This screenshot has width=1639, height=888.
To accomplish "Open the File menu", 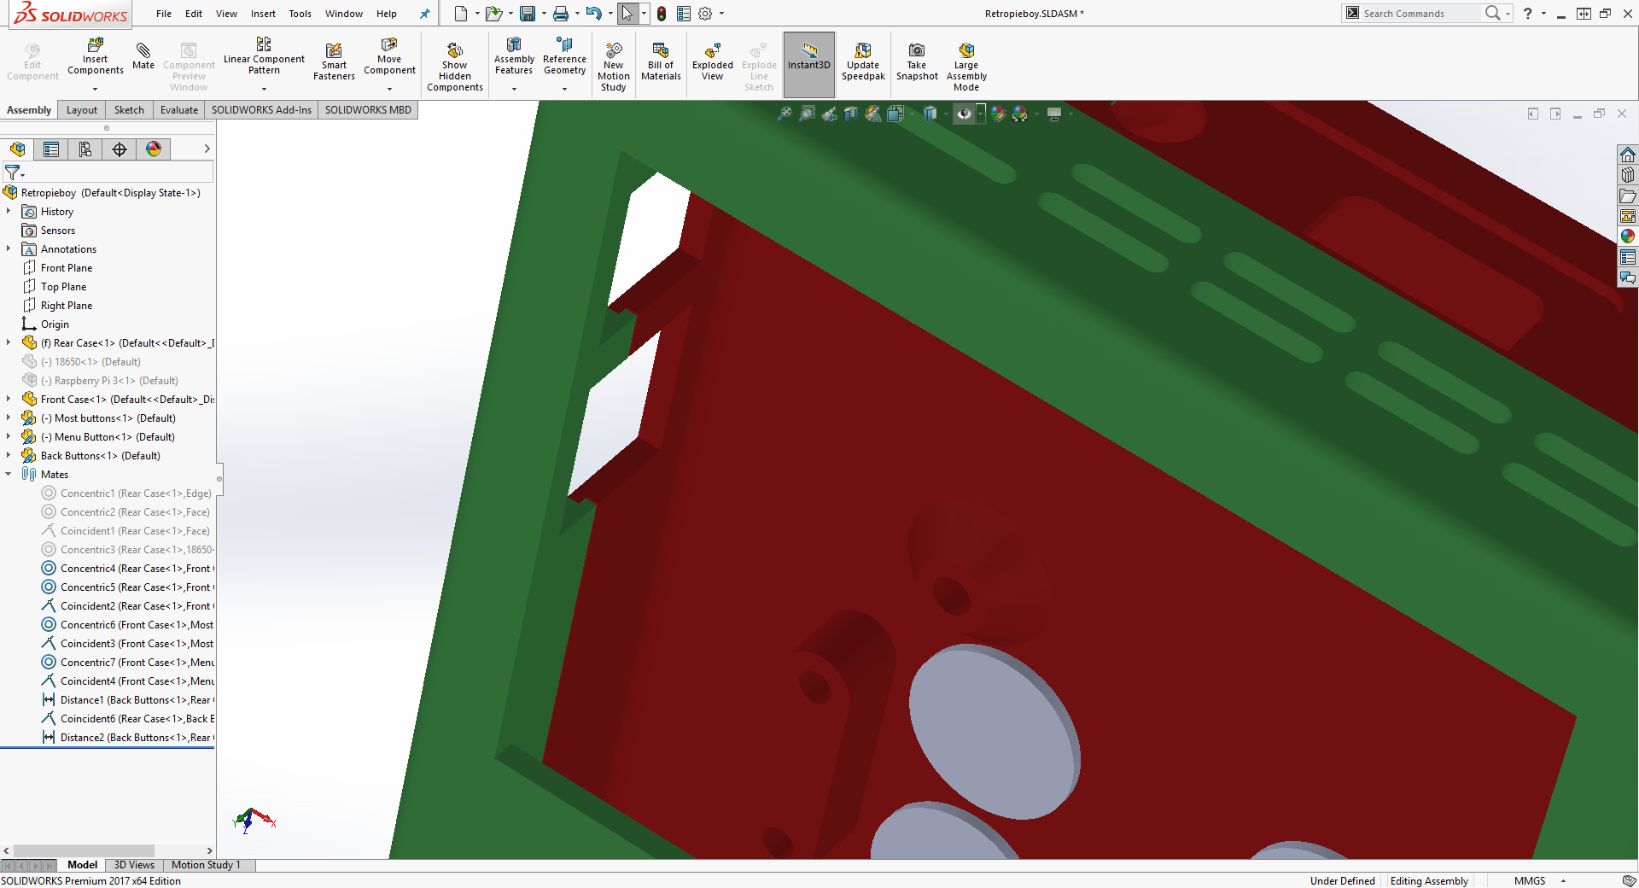I will [164, 14].
